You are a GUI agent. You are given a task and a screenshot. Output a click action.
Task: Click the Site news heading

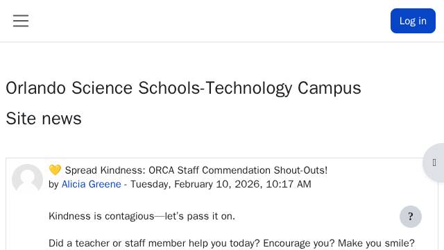[44, 119]
